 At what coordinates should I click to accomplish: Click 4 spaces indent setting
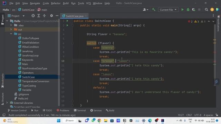pyautogui.click(x=208, y=115)
